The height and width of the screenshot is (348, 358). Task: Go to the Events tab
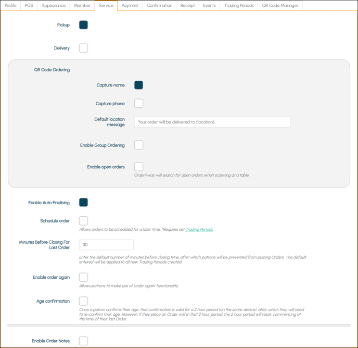tap(210, 6)
